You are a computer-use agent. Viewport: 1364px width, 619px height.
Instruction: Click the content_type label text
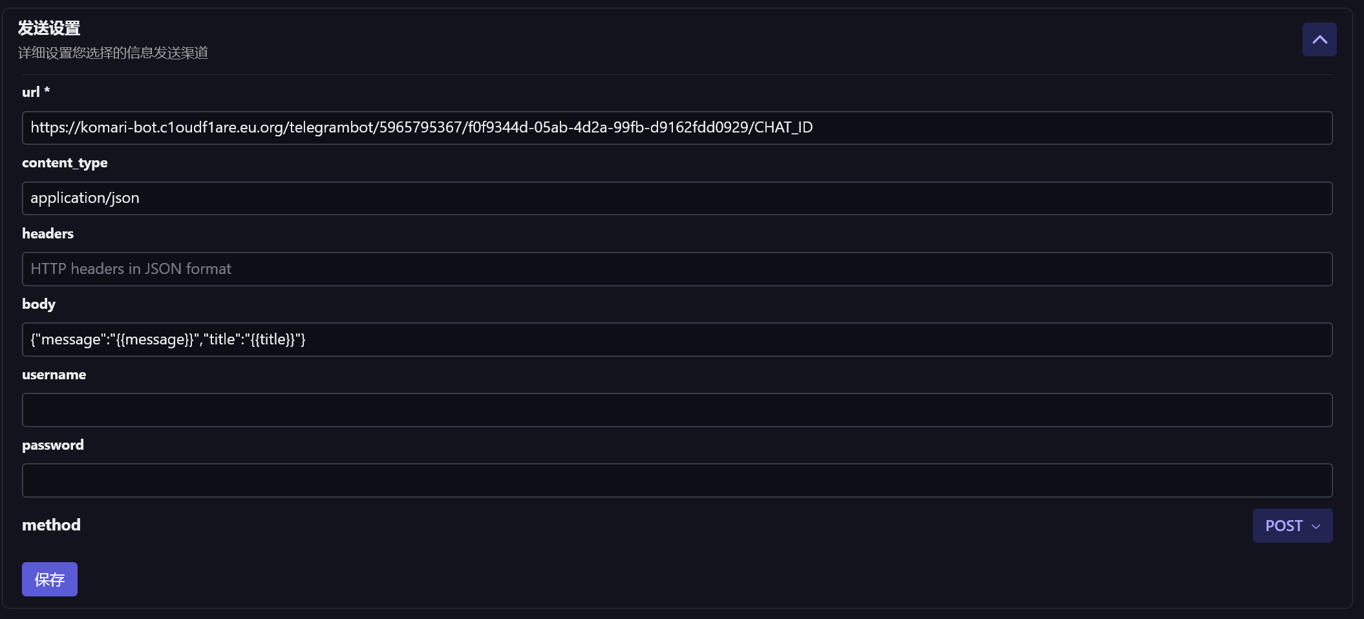pyautogui.click(x=65, y=163)
